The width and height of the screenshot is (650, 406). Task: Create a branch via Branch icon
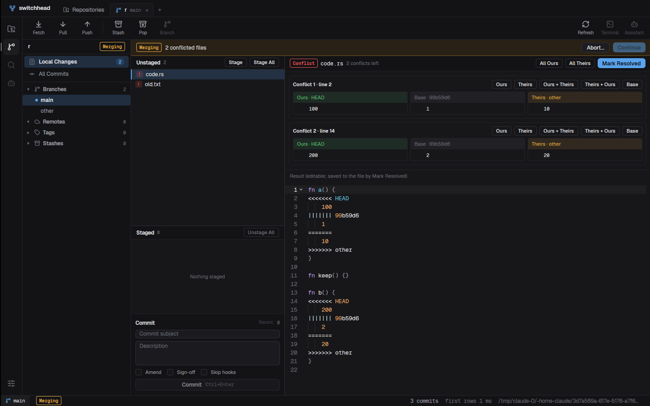[x=167, y=28]
